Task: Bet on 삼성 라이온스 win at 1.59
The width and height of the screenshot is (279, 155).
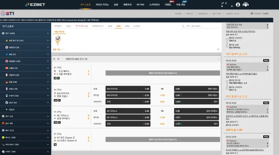Action: click(x=196, y=111)
